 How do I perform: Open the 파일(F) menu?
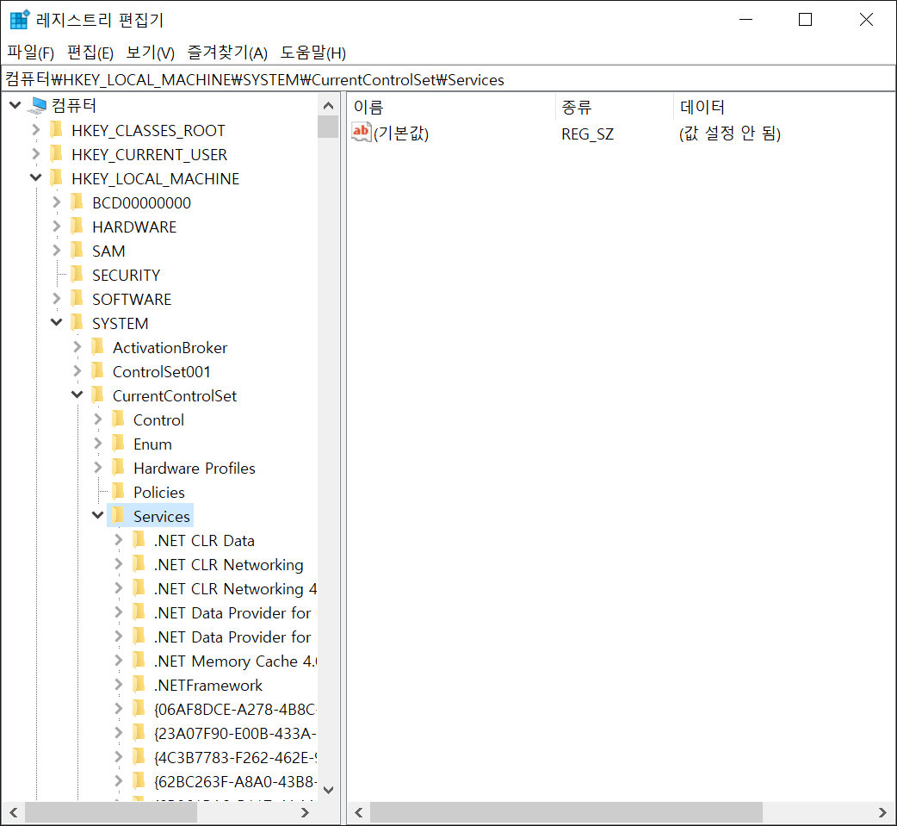(31, 53)
